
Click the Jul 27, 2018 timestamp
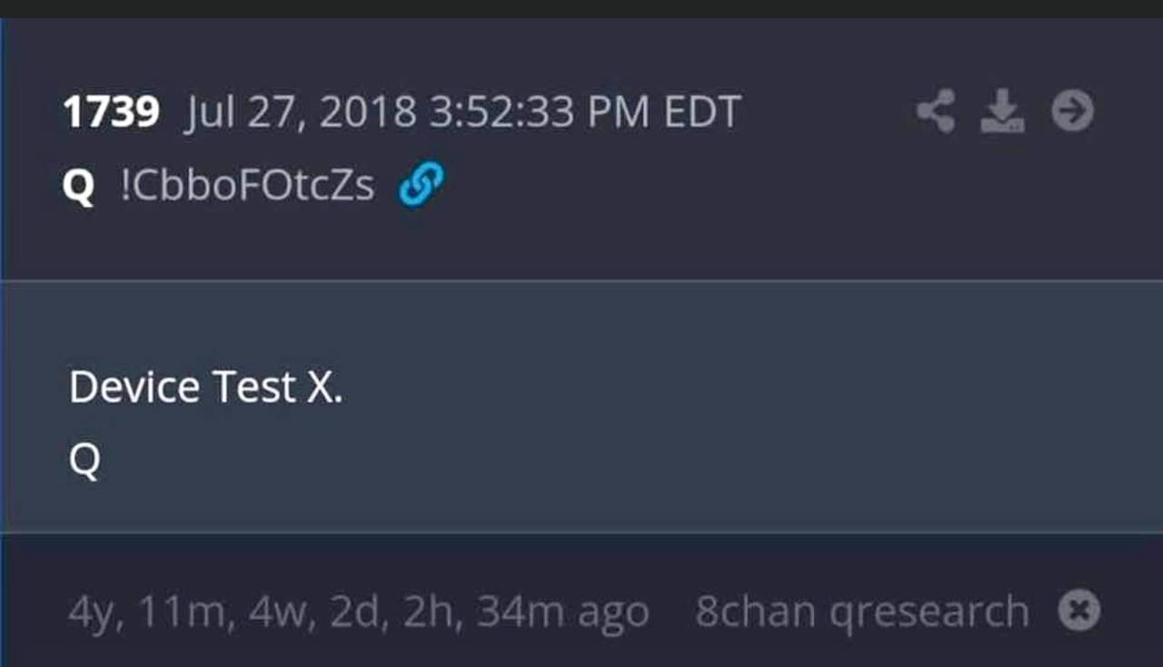[301, 113]
